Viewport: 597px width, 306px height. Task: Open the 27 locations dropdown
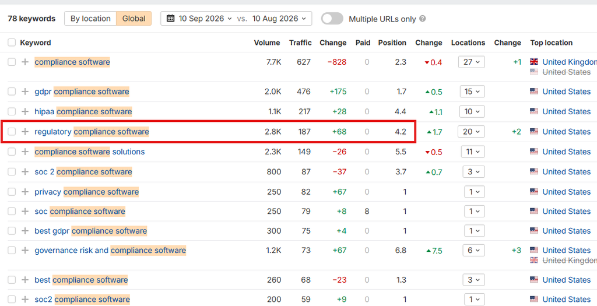[x=471, y=62]
